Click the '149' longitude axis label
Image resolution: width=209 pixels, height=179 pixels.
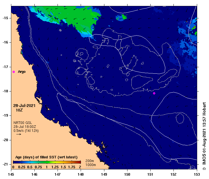tap(104, 174)
